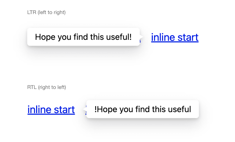Image resolution: width=235 pixels, height=142 pixels.
Task: Open the "inline start" link in RTL section
Action: 51,109
